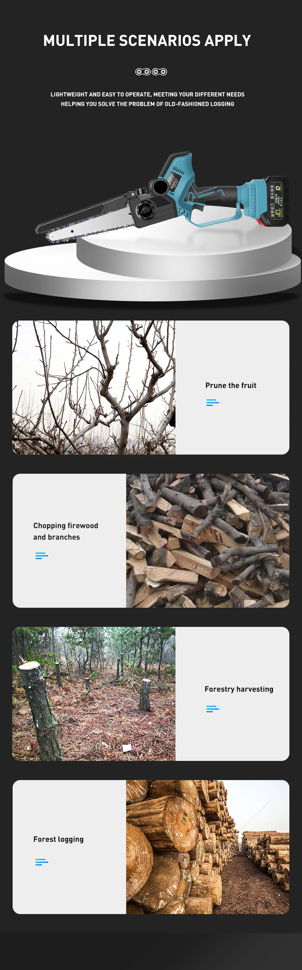Click the blue lines icon under Forest logging
This screenshot has width=302, height=970.
pos(42,862)
